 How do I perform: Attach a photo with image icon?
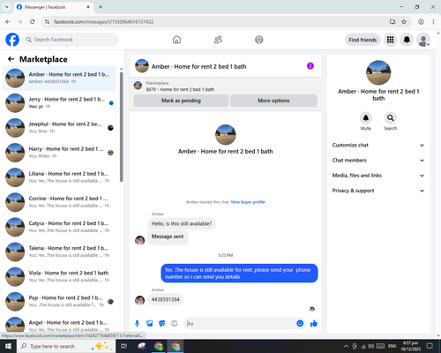pyautogui.click(x=150, y=324)
